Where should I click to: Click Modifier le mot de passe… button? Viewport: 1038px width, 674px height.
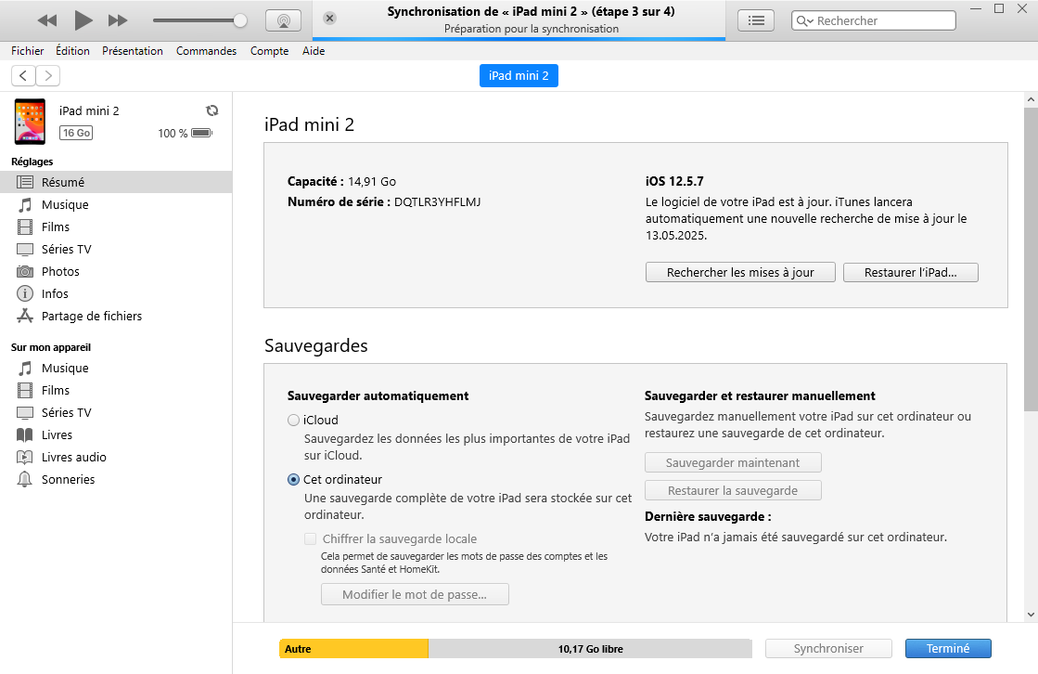[x=415, y=594]
